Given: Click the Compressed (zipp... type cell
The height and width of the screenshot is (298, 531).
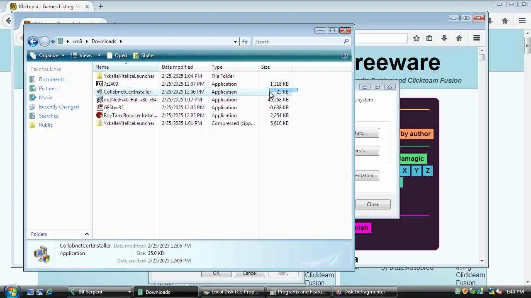Looking at the screenshot, I should click(233, 123).
